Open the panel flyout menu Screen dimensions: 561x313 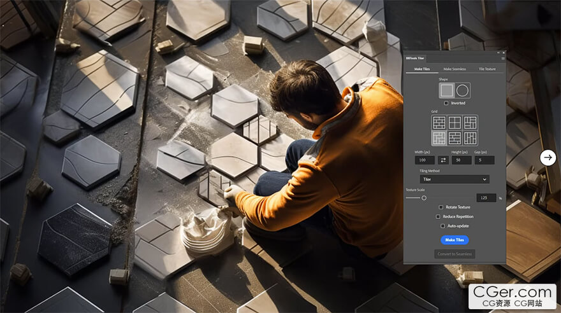tap(502, 58)
